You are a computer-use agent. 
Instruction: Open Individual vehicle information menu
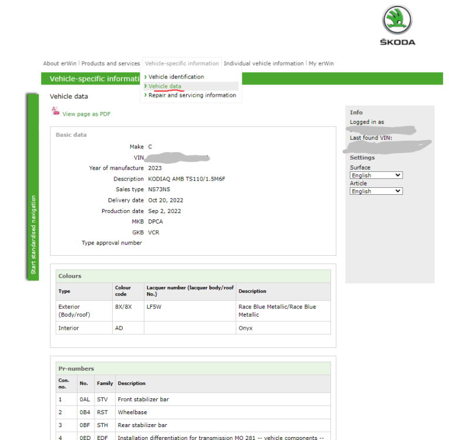tap(264, 63)
